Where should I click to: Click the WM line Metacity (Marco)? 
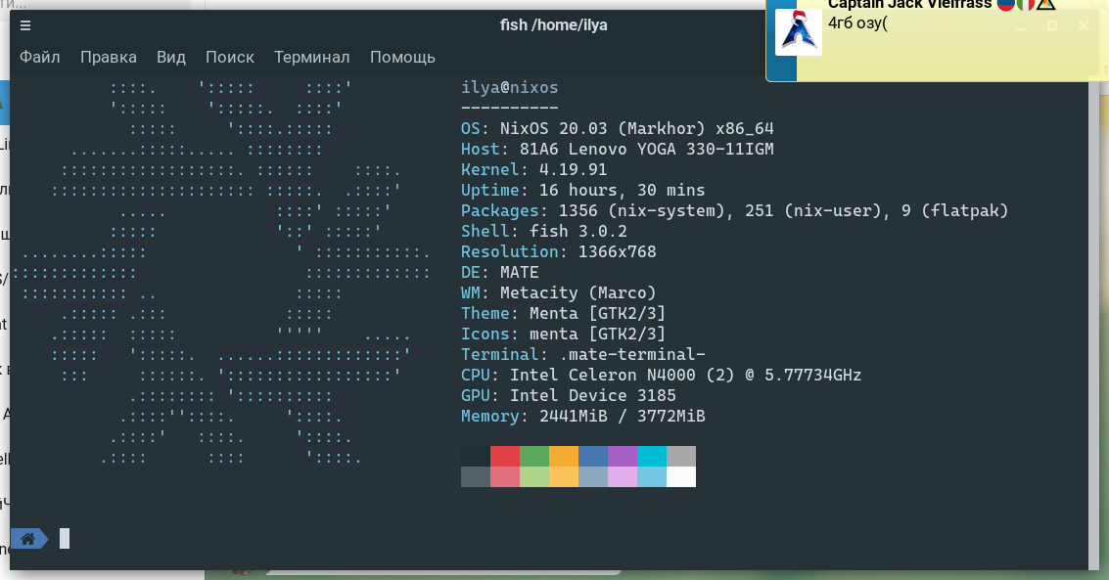point(559,292)
